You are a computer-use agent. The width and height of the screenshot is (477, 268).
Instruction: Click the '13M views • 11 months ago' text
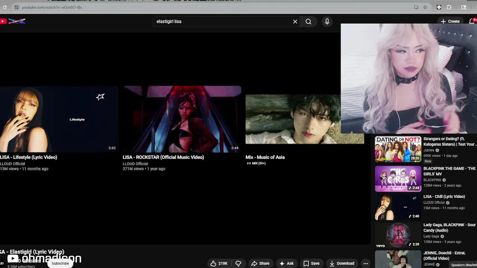point(24,169)
